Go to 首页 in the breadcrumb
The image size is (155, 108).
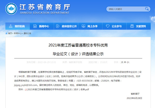(x=10, y=33)
